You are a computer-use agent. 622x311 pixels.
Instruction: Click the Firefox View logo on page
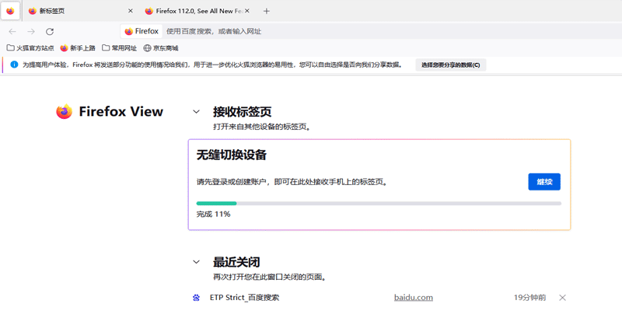64,112
